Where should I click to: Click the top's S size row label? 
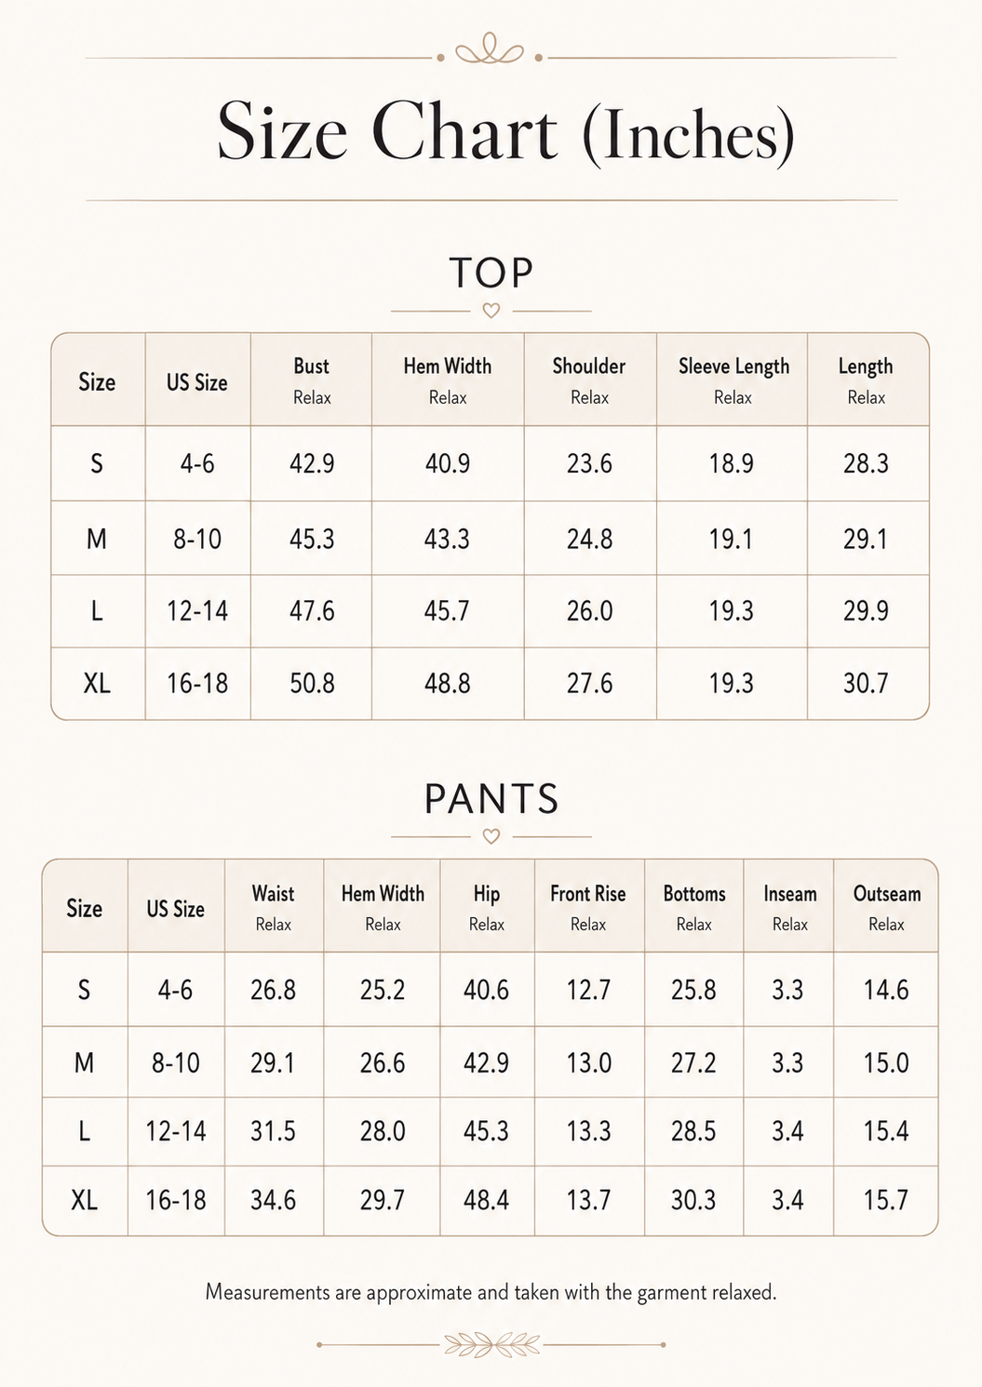[x=97, y=463]
